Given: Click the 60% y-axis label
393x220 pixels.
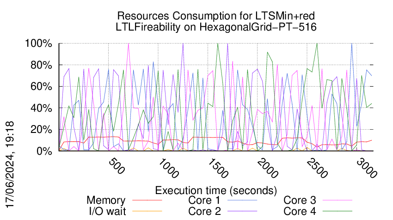Looking at the screenshot, I should (41, 87).
